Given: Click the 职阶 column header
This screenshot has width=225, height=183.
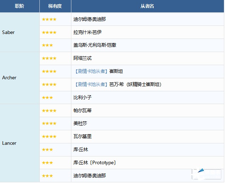Looking at the screenshot, I should click(x=20, y=6).
